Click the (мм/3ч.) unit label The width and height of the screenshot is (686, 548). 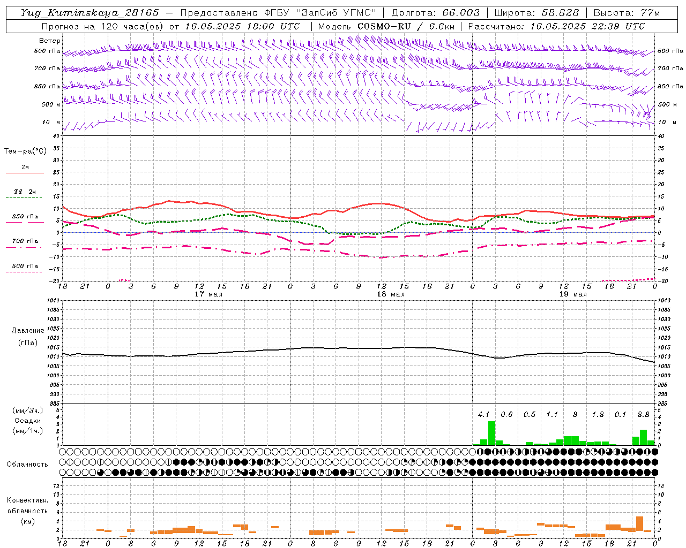pyautogui.click(x=27, y=410)
